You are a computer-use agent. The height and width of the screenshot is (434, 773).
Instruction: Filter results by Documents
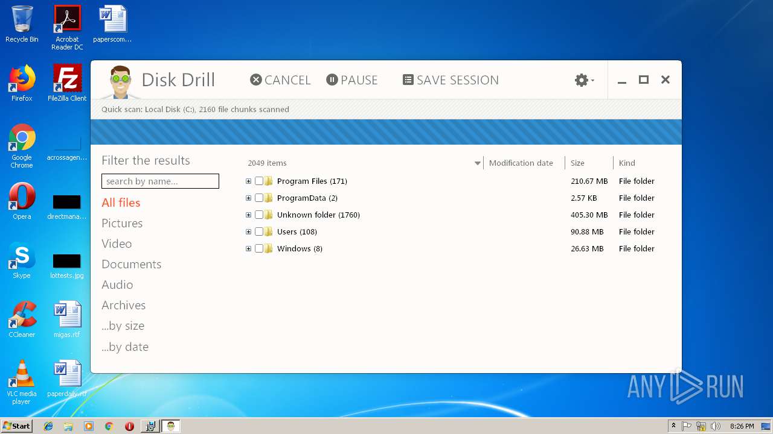coord(131,264)
